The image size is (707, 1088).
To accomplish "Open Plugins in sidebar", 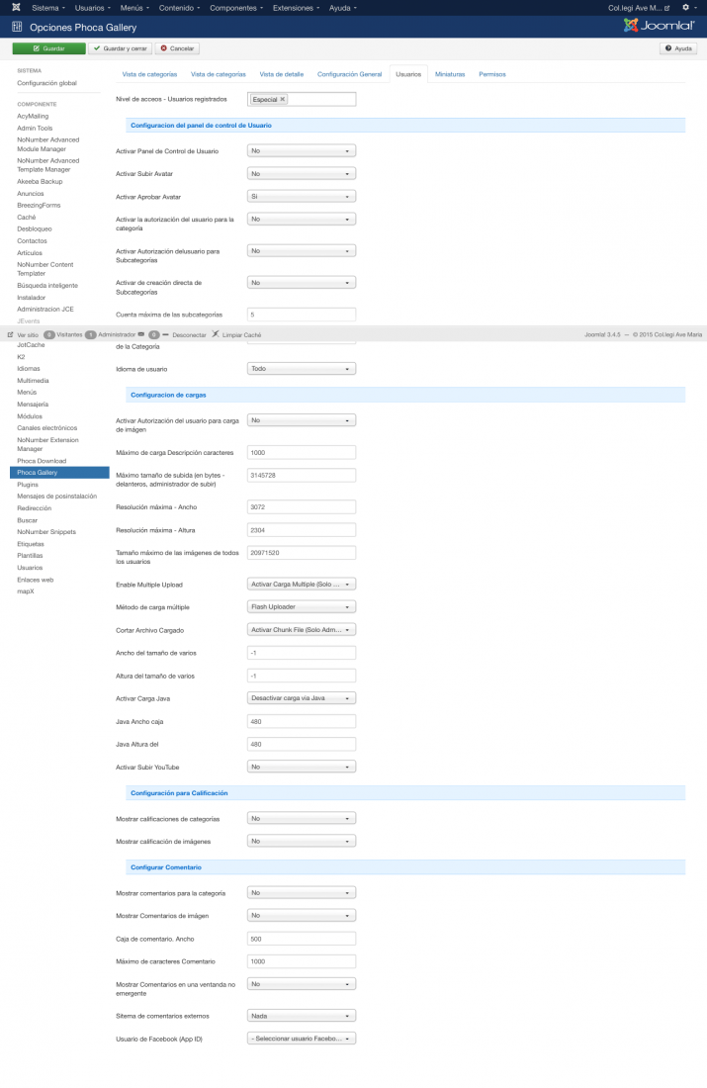I will (x=27, y=485).
